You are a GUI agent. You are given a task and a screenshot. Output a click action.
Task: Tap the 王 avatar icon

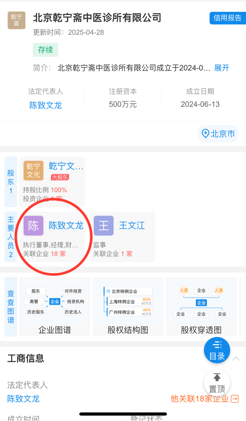pyautogui.click(x=103, y=226)
